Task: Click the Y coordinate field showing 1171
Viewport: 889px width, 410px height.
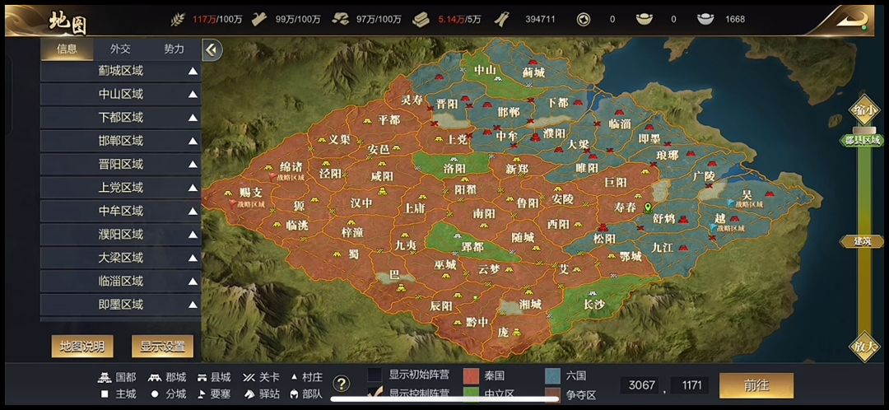Action: point(690,385)
